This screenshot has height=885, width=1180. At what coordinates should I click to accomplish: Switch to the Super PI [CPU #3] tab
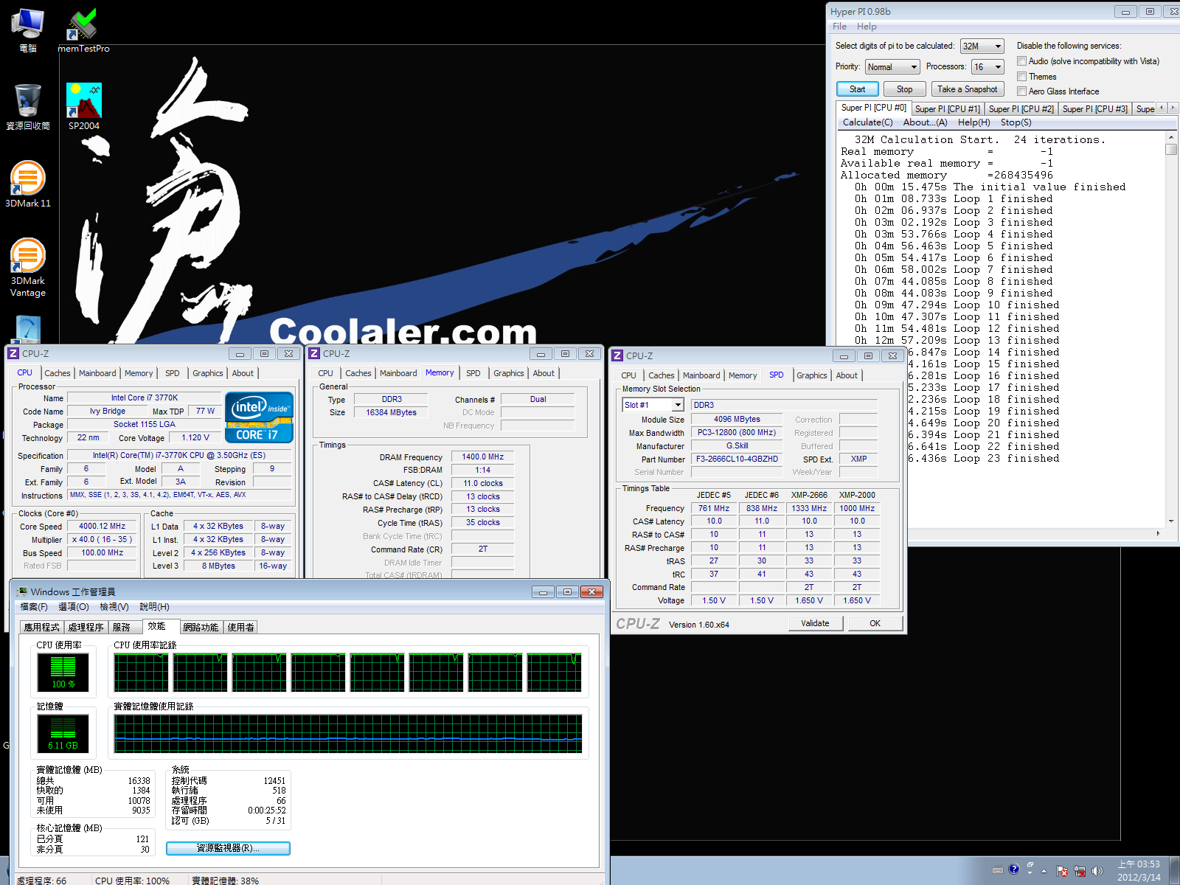pos(1095,108)
